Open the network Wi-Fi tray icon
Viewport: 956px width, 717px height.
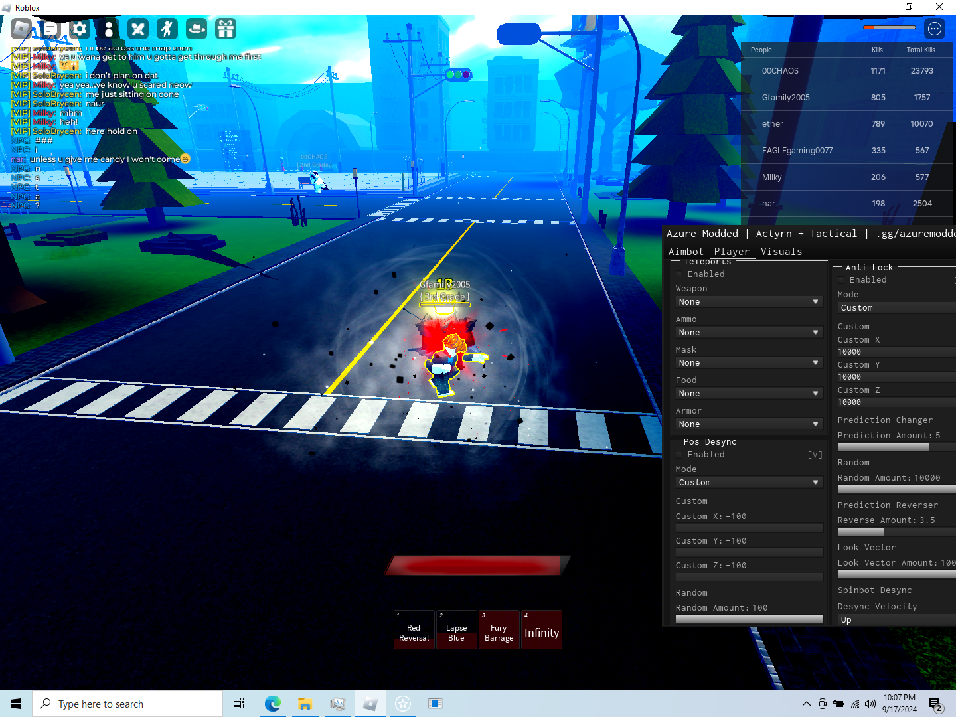click(855, 704)
